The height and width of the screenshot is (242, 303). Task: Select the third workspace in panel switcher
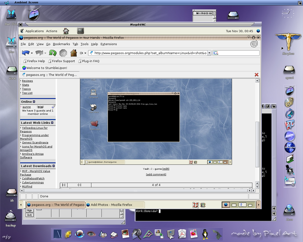tap(242, 205)
